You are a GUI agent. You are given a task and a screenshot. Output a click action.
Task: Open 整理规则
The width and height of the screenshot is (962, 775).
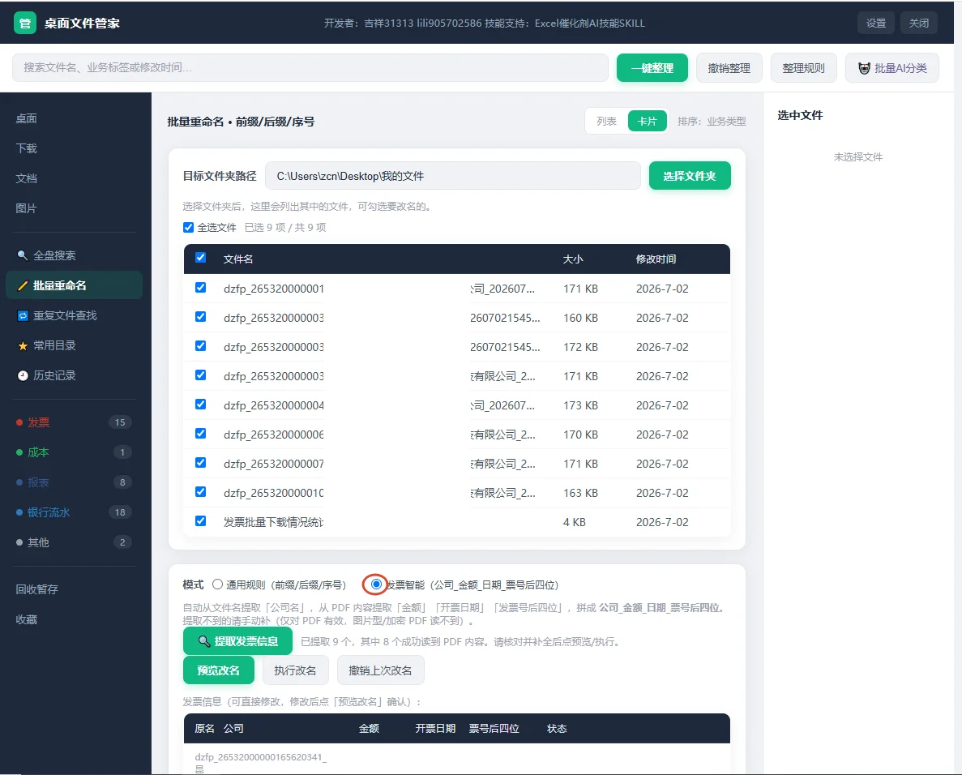(x=804, y=68)
